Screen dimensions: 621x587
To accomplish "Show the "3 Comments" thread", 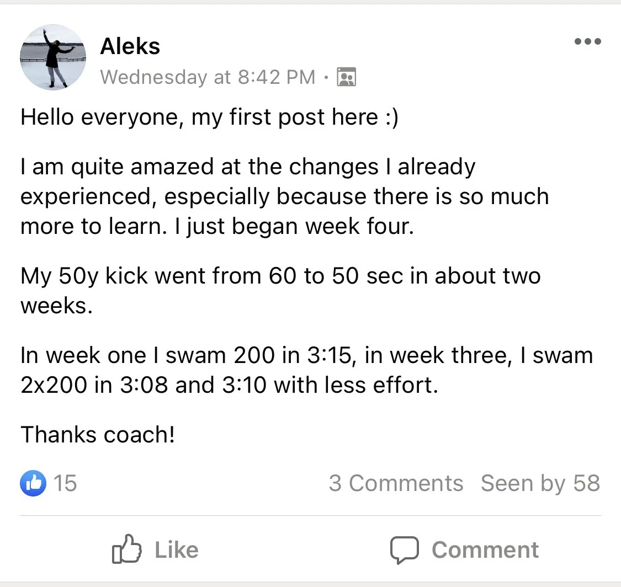I will (x=396, y=483).
